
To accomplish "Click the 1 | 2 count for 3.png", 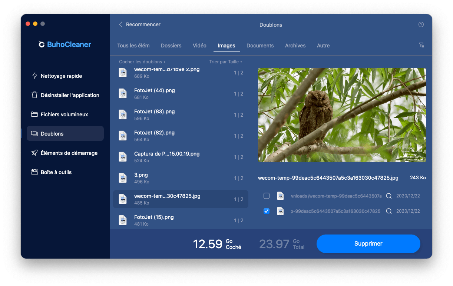I will coord(239,178).
